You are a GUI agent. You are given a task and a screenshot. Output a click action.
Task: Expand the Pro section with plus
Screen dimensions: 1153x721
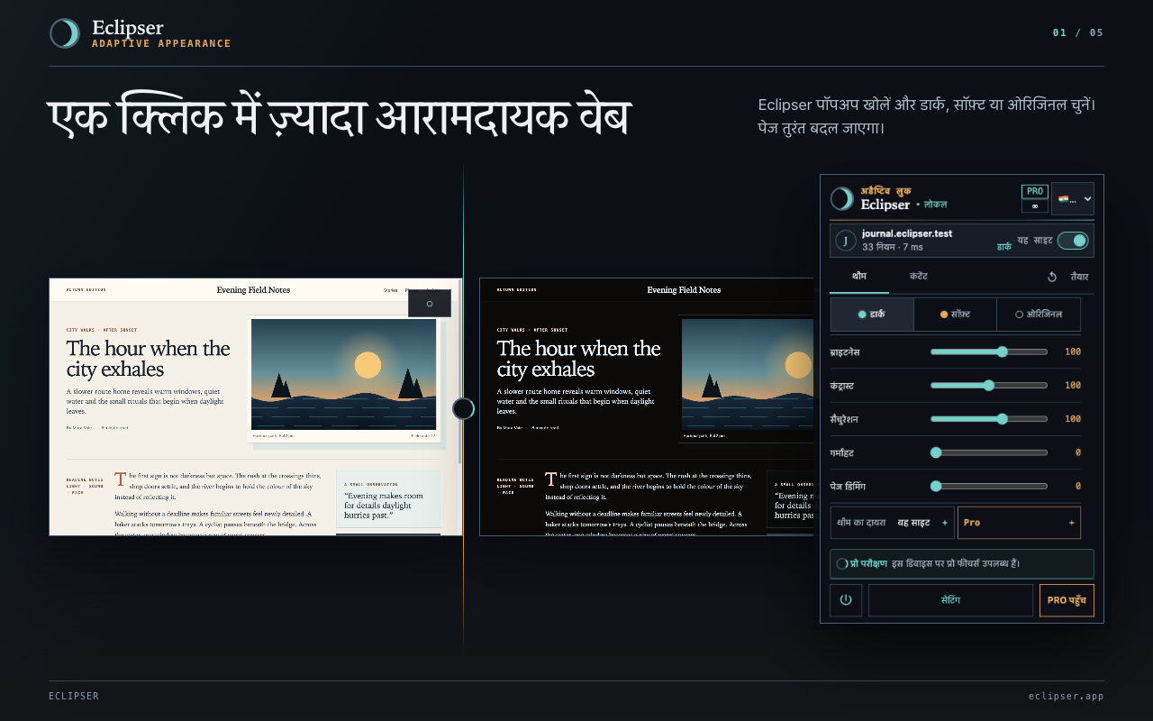point(1019,523)
